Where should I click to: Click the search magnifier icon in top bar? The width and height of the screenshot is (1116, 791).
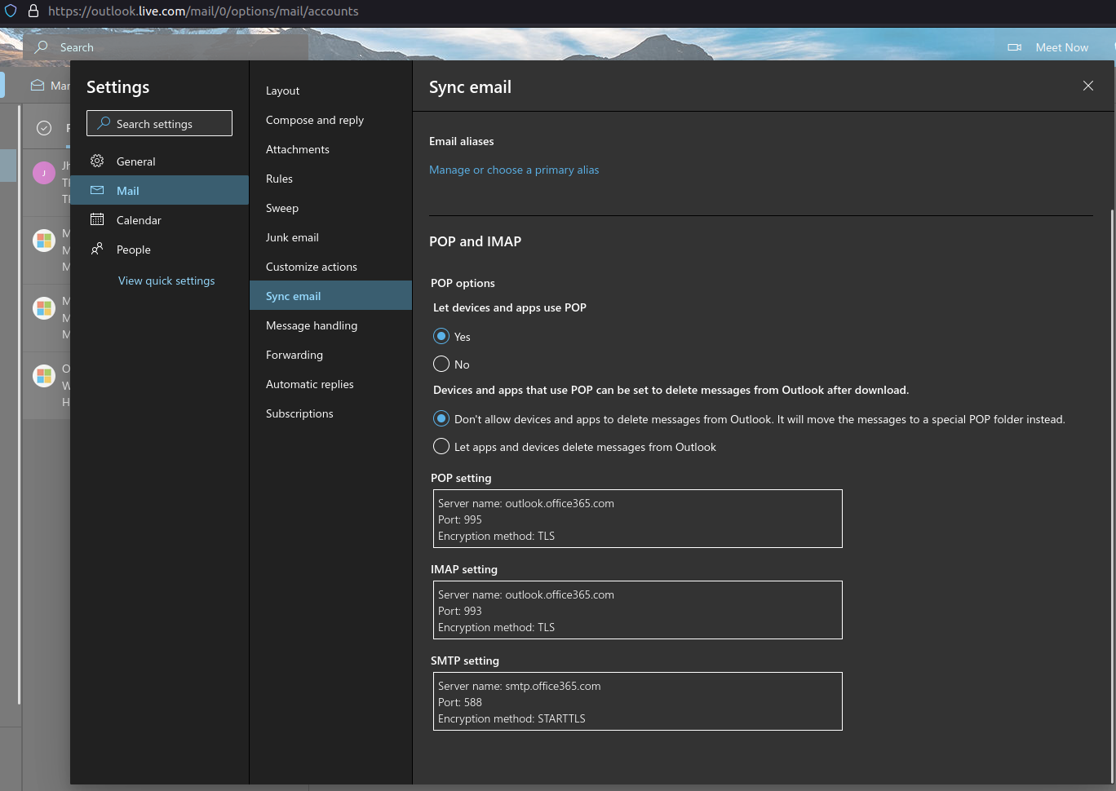(41, 47)
